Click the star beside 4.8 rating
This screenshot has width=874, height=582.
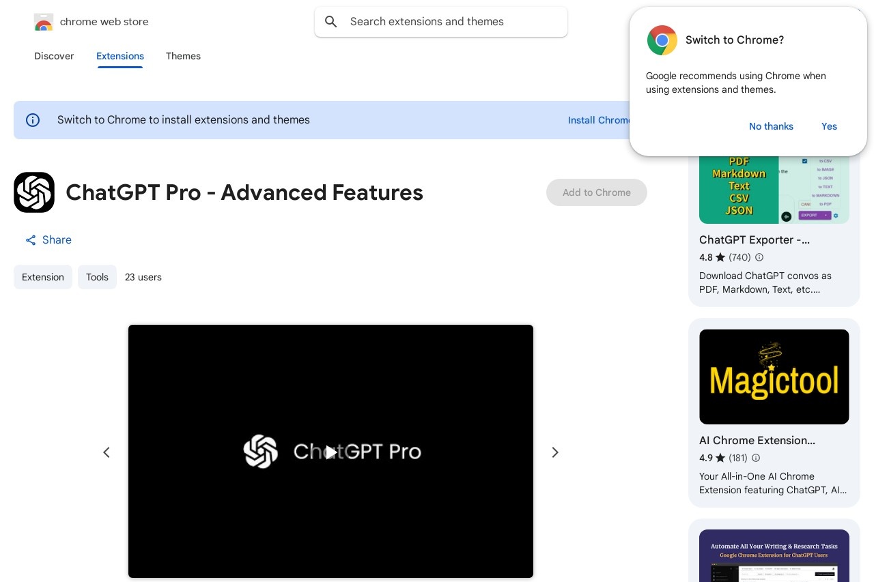pos(720,257)
